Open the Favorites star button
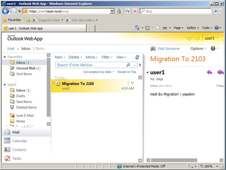 pos(12,20)
